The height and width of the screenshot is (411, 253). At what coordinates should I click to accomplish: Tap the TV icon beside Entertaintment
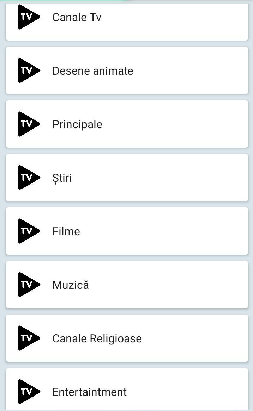point(28,392)
